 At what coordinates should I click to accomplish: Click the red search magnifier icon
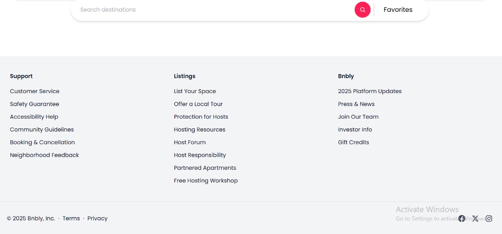coord(363,10)
